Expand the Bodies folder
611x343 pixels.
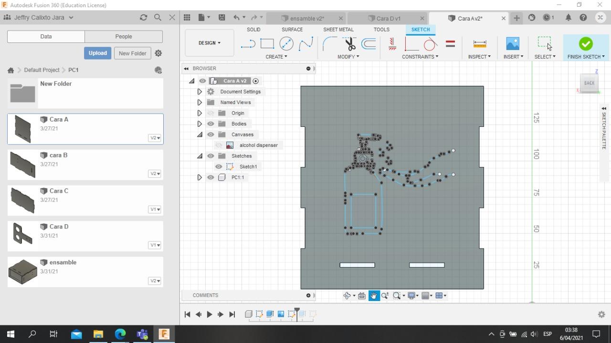200,124
